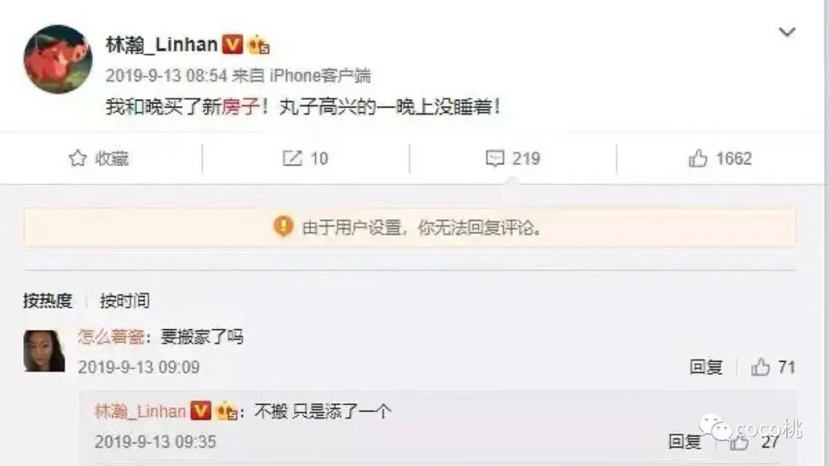Click 回复 on the 不搬 只是添了一个 reply
This screenshot has height=466, width=830.
pos(685,441)
